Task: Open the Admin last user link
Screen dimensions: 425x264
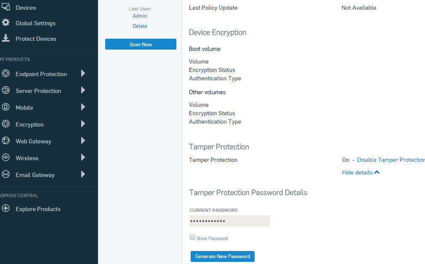Action: tap(140, 16)
